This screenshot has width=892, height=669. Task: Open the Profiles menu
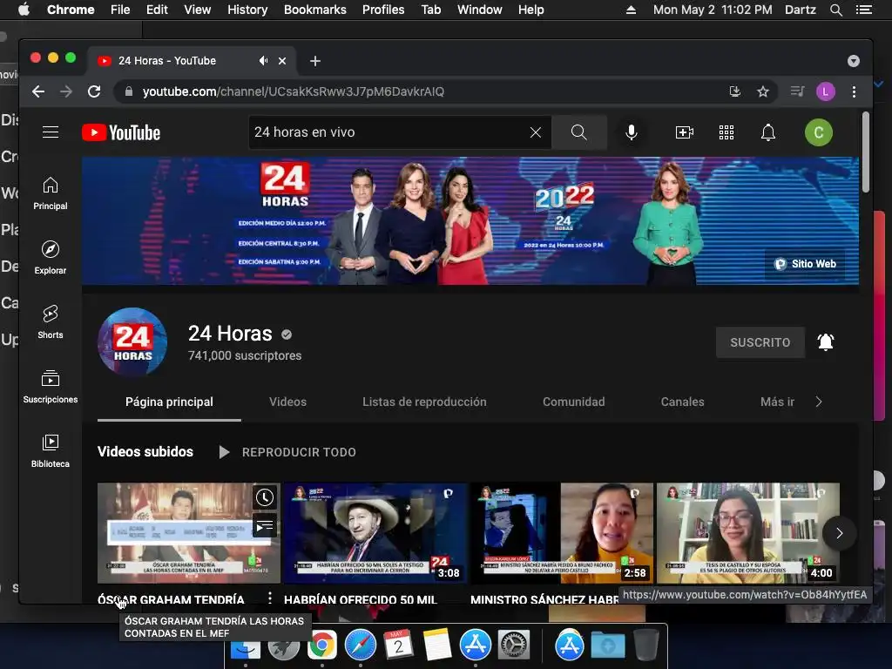[x=383, y=10]
